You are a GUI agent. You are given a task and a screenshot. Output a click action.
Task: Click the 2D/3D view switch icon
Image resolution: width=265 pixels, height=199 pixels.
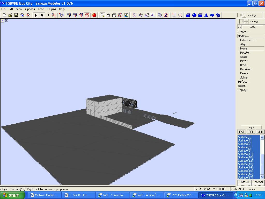[x=160, y=15]
